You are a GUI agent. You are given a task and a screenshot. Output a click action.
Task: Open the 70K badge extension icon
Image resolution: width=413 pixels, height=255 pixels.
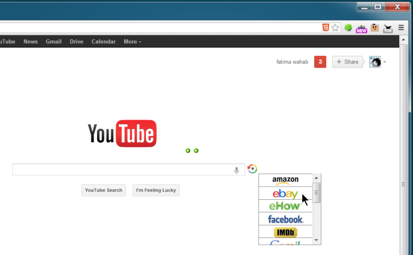(x=388, y=28)
